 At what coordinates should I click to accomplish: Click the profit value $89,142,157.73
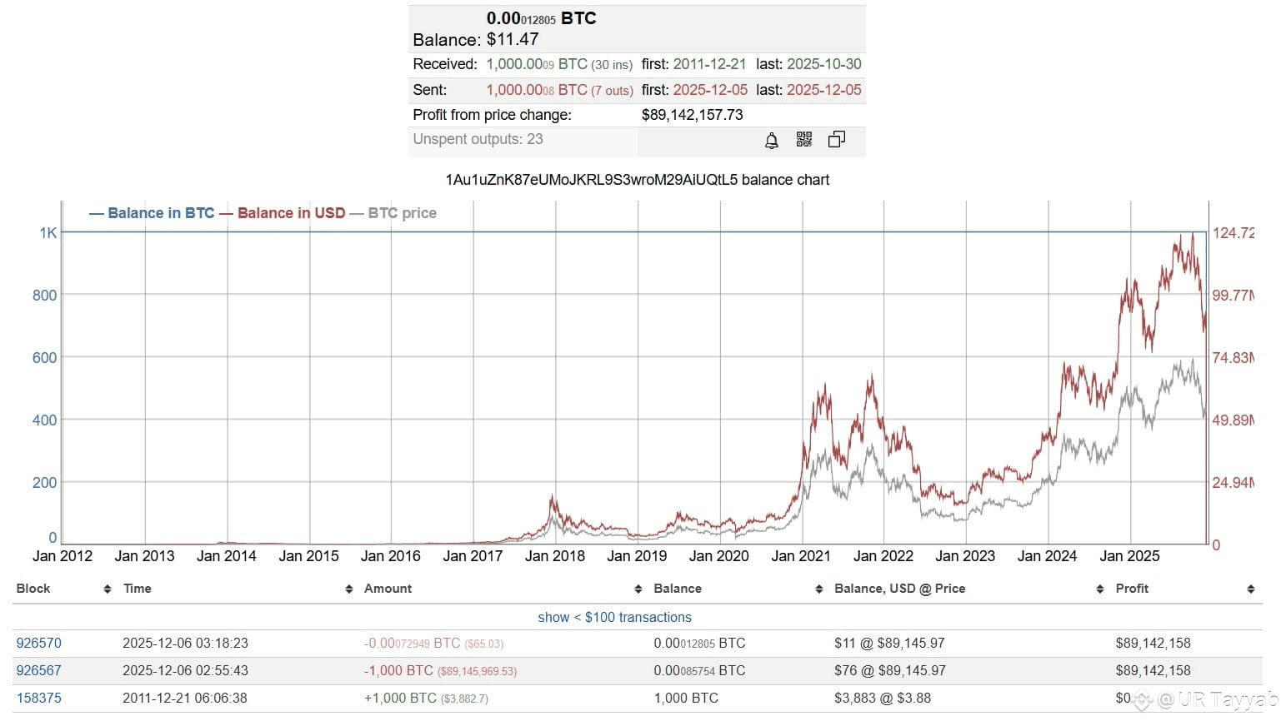(x=693, y=115)
